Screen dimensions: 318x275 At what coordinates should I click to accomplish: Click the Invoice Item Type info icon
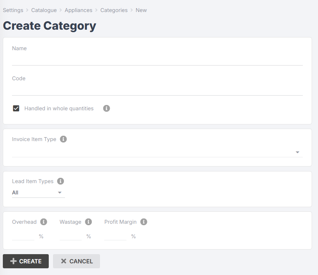63,139
